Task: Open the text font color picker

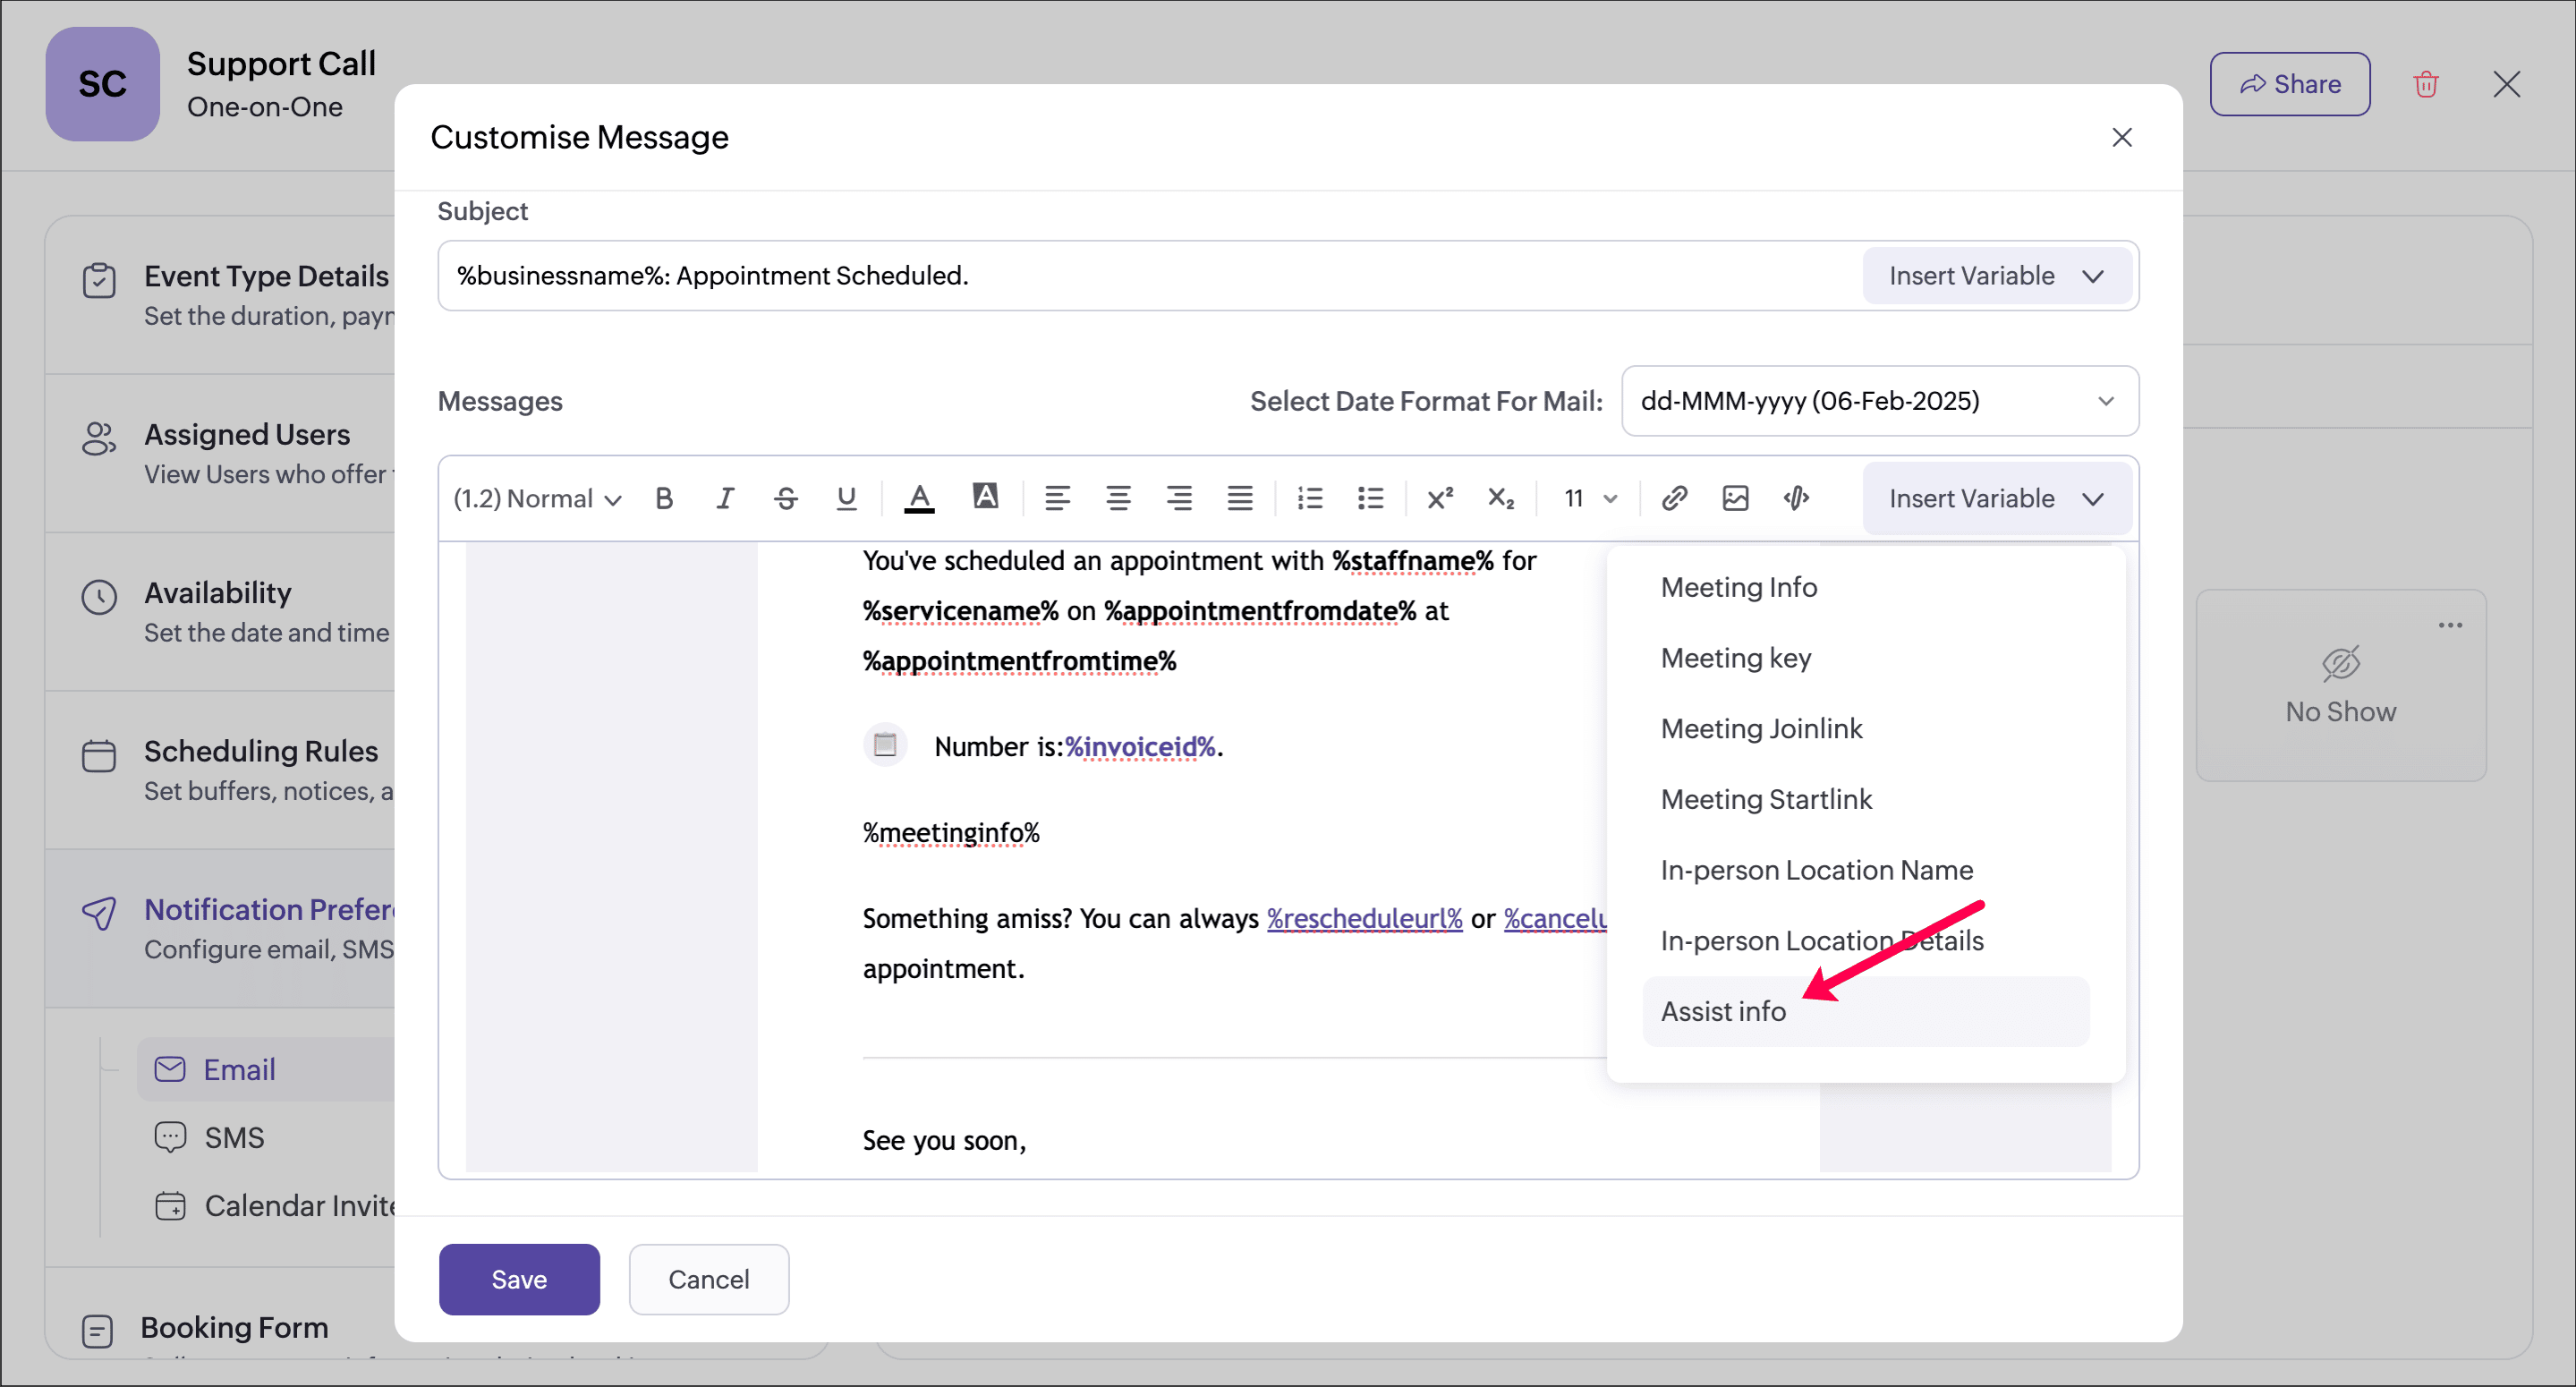Action: pos(919,498)
